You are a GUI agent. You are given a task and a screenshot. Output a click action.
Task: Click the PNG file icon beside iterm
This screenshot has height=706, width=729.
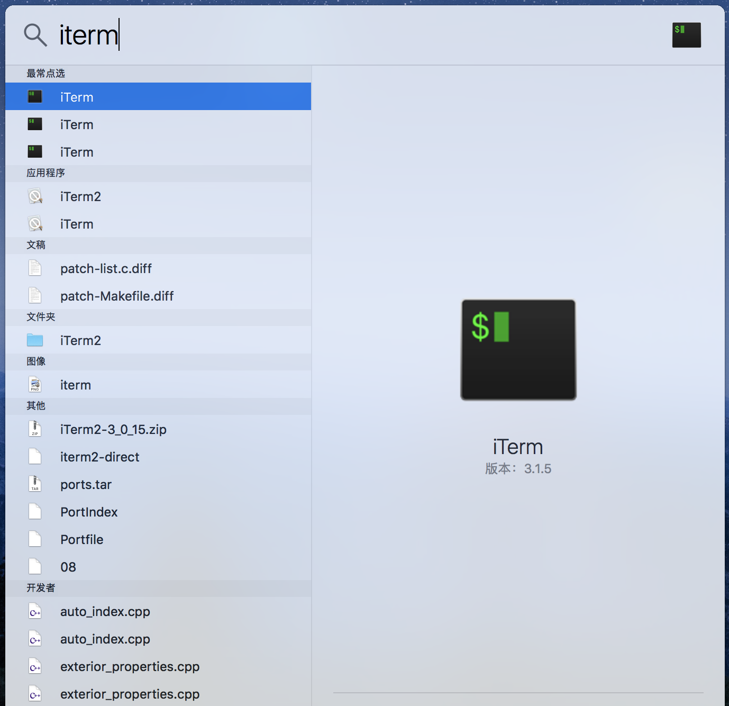(x=35, y=385)
